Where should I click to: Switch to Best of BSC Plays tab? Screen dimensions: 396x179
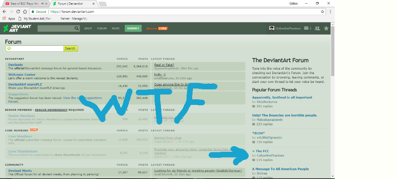pos(25,4)
